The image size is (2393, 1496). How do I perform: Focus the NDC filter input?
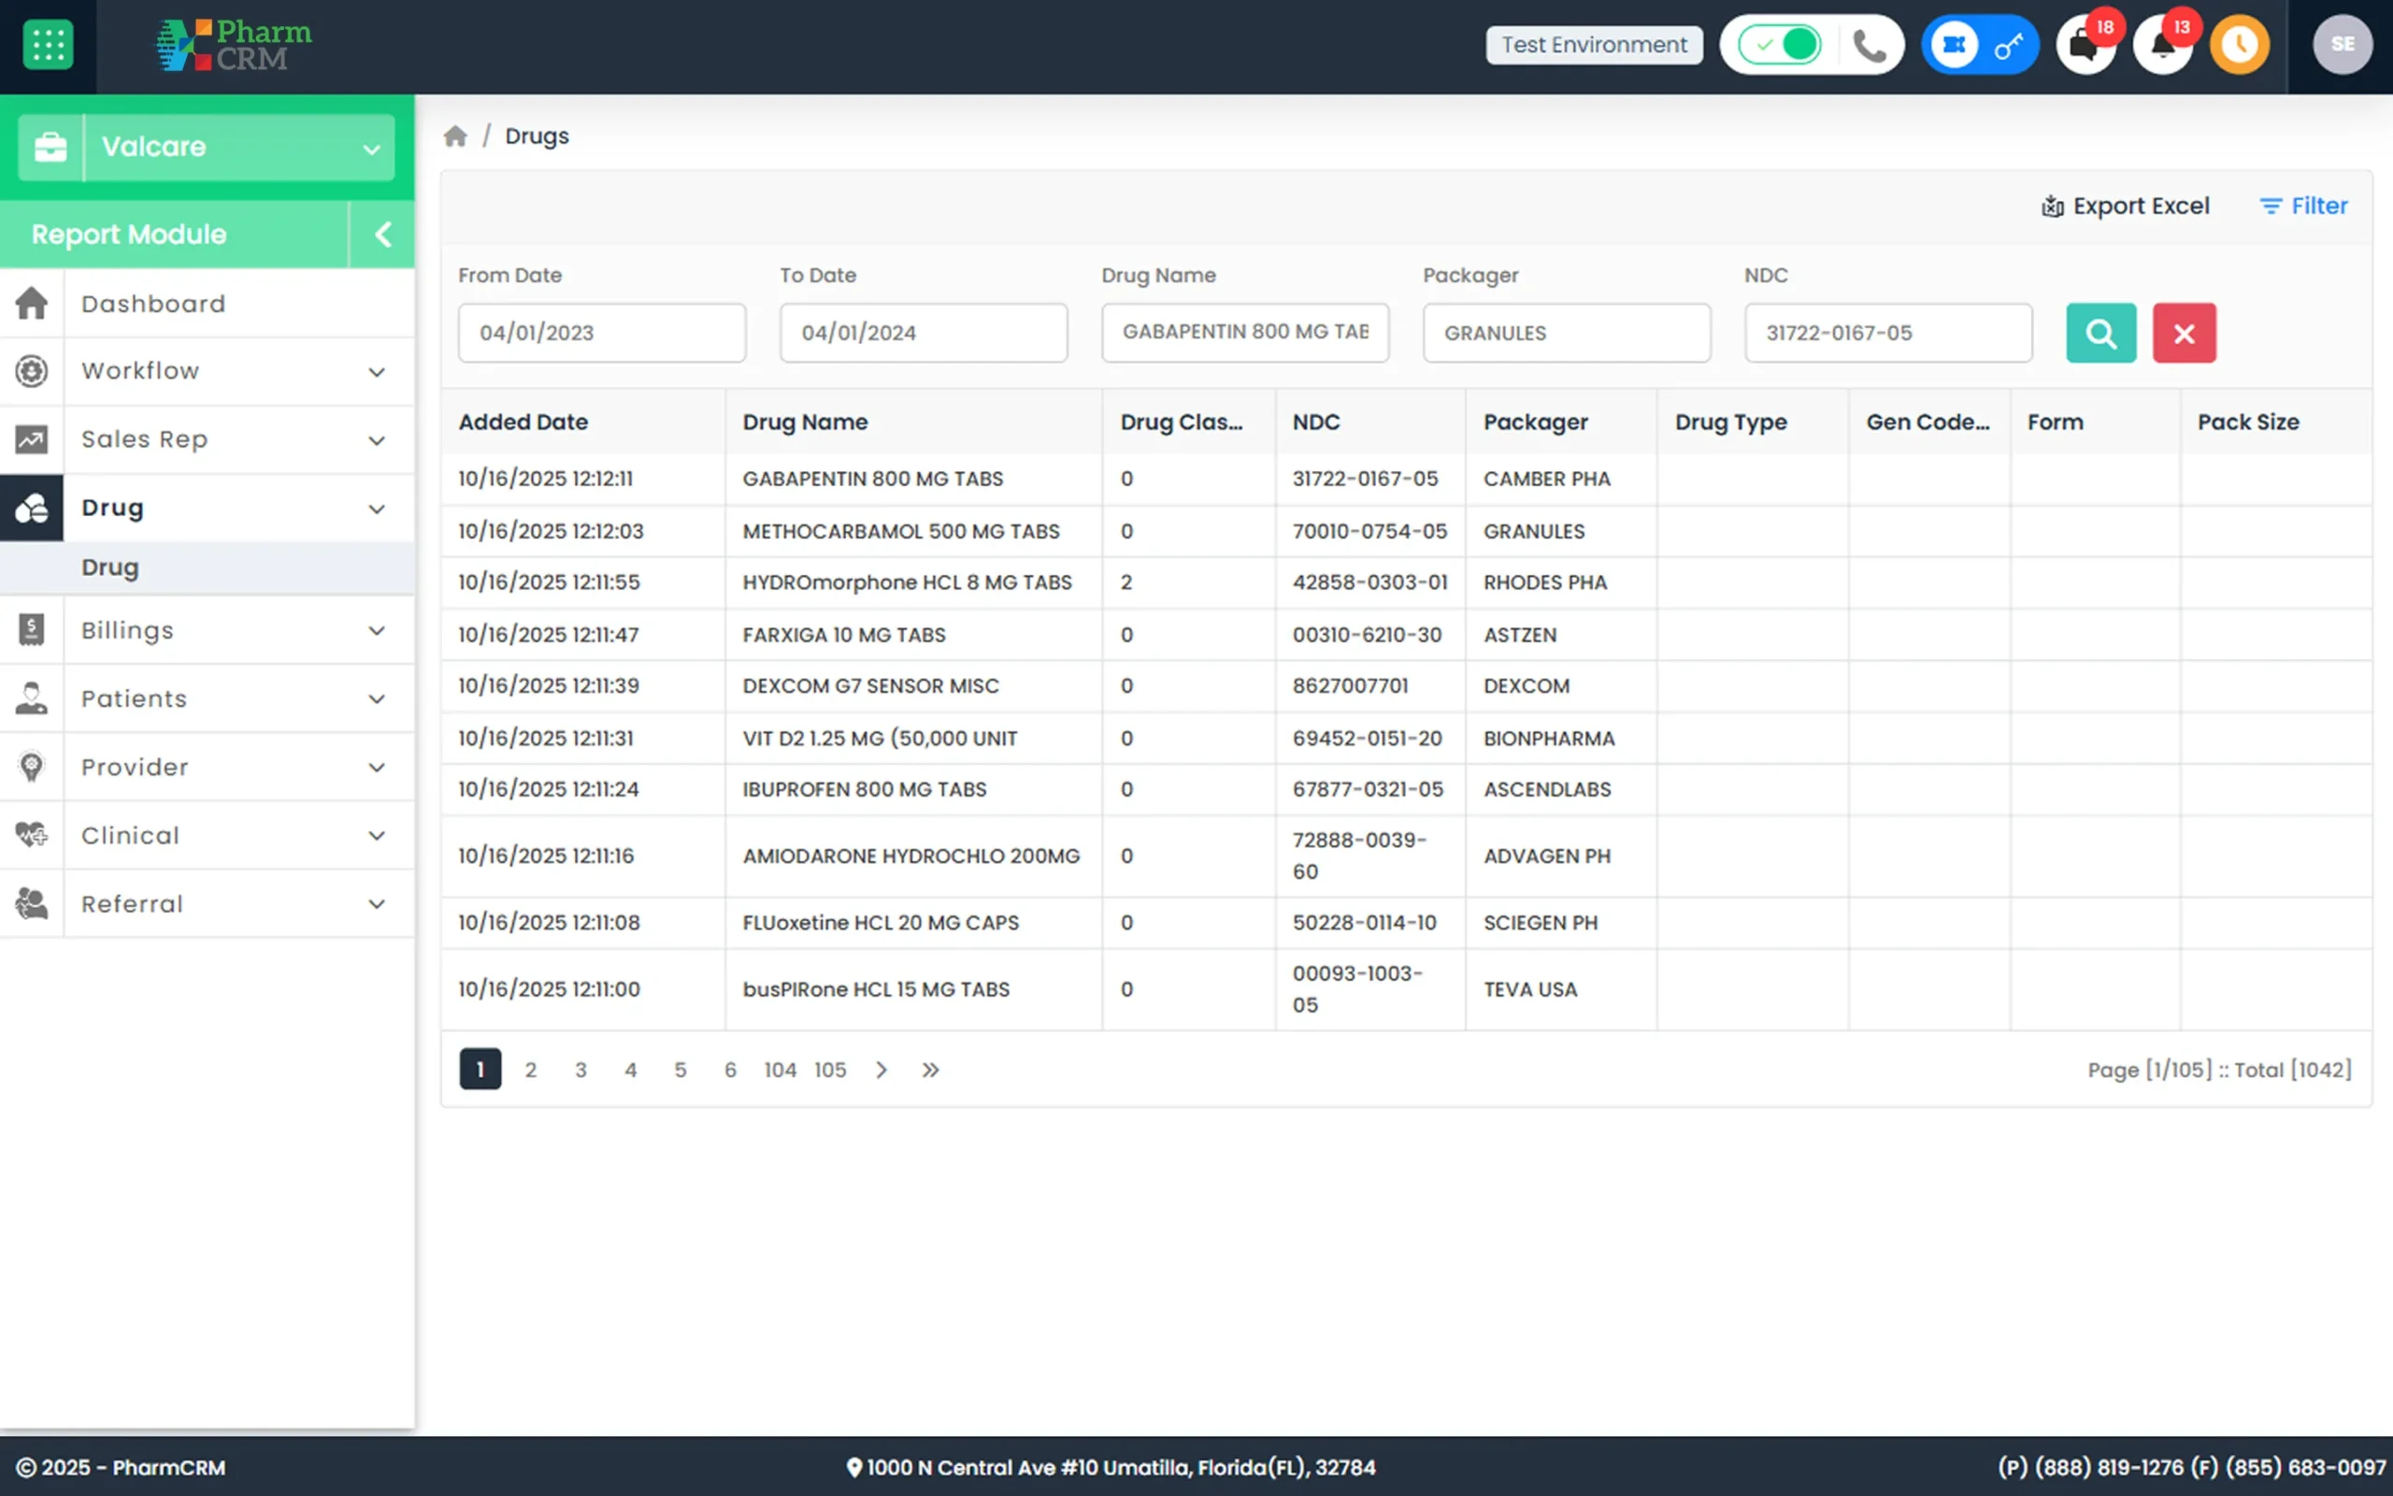click(x=1887, y=333)
